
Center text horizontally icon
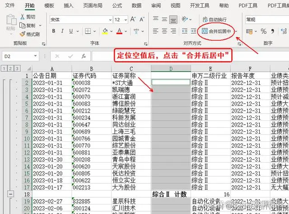[164, 31]
